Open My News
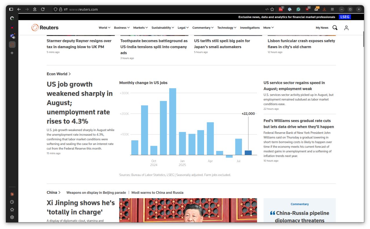The height and width of the screenshot is (229, 370). coord(322,28)
